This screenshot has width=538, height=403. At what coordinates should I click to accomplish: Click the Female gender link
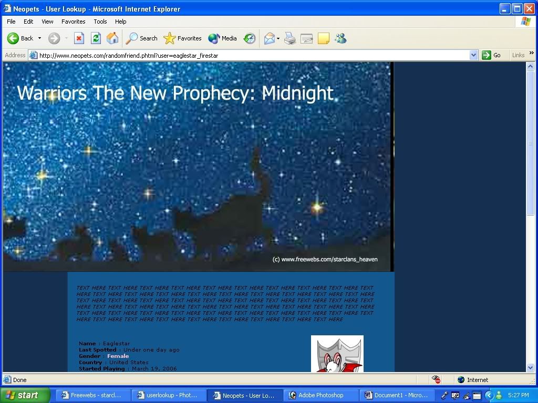point(118,356)
